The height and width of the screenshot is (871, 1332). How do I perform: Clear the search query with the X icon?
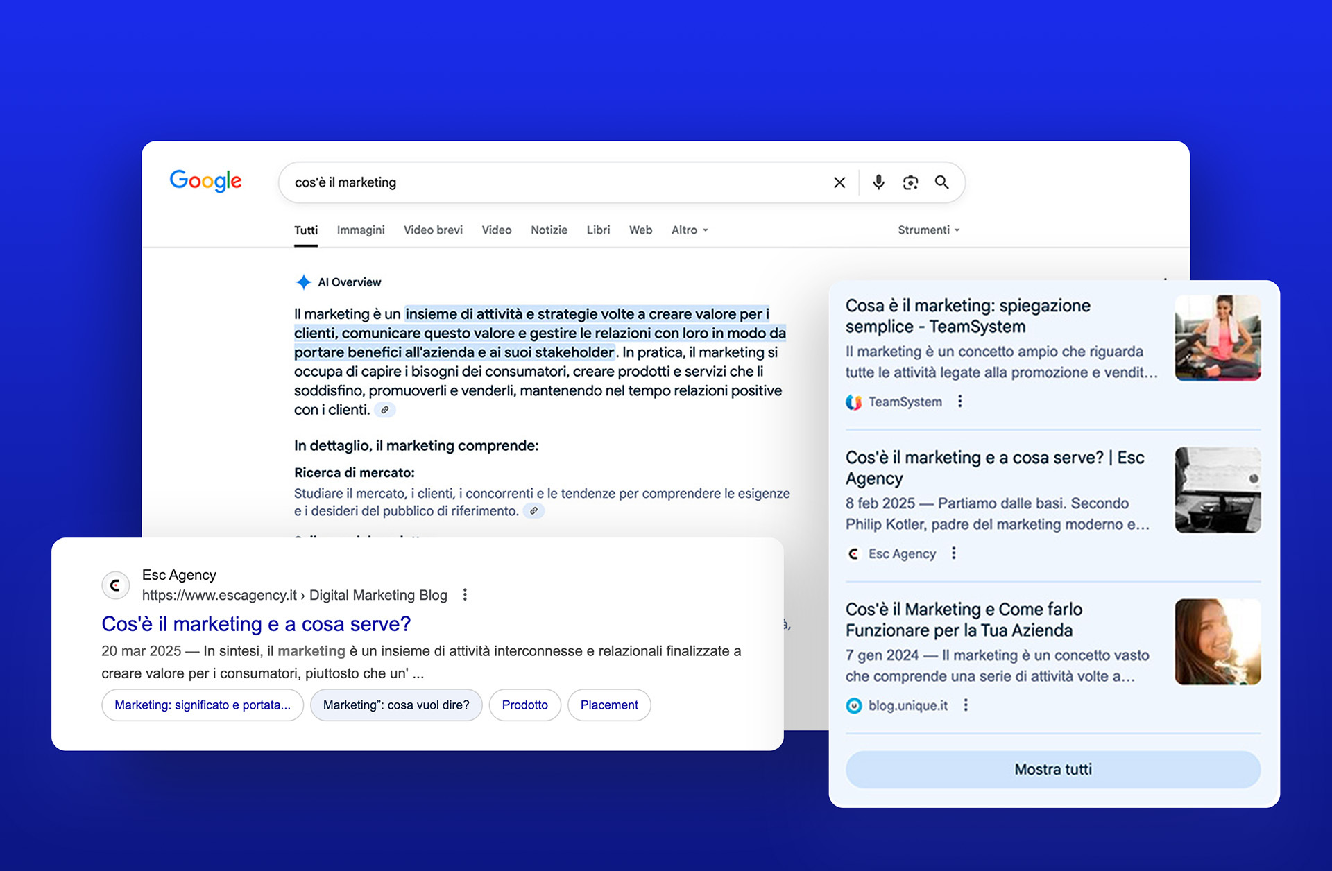839,182
